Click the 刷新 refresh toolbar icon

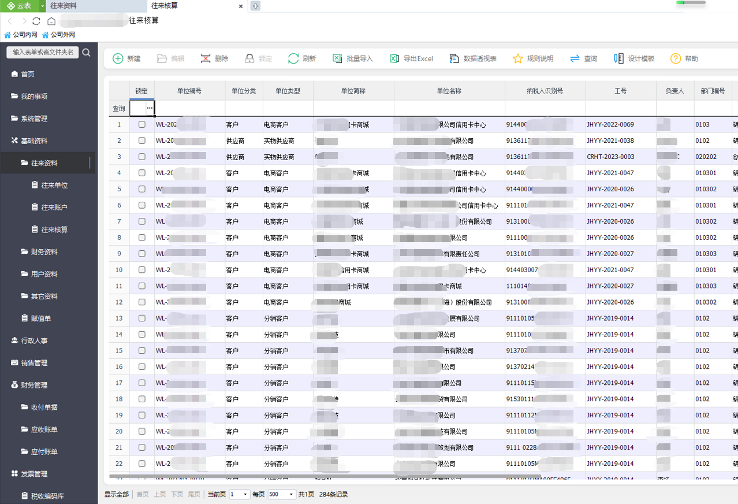(x=293, y=58)
